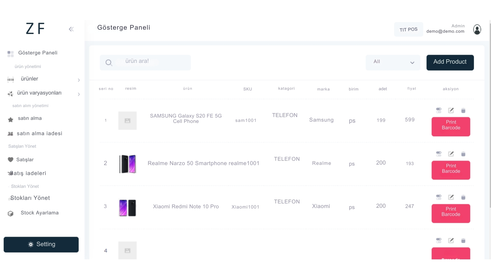Viewport: 491px width, 276px height.
Task: Click the Satışlar heart icon
Action: (10, 160)
